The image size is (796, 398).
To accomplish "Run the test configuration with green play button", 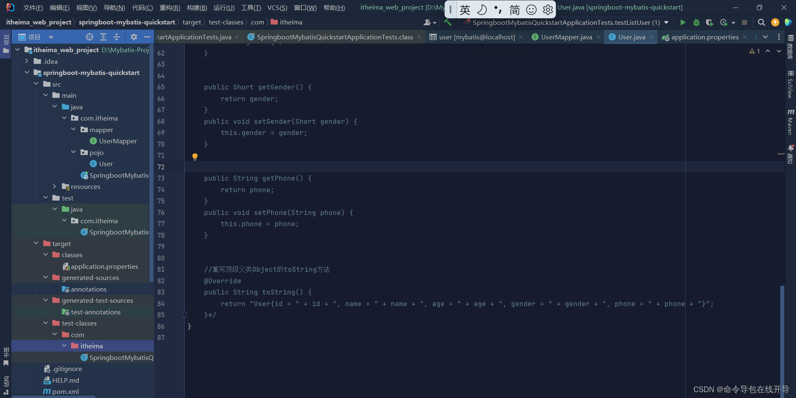I will [x=683, y=22].
